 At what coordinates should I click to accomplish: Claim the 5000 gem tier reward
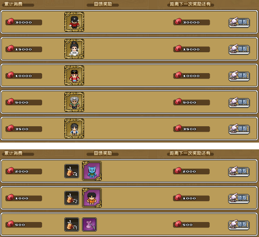click(x=239, y=102)
